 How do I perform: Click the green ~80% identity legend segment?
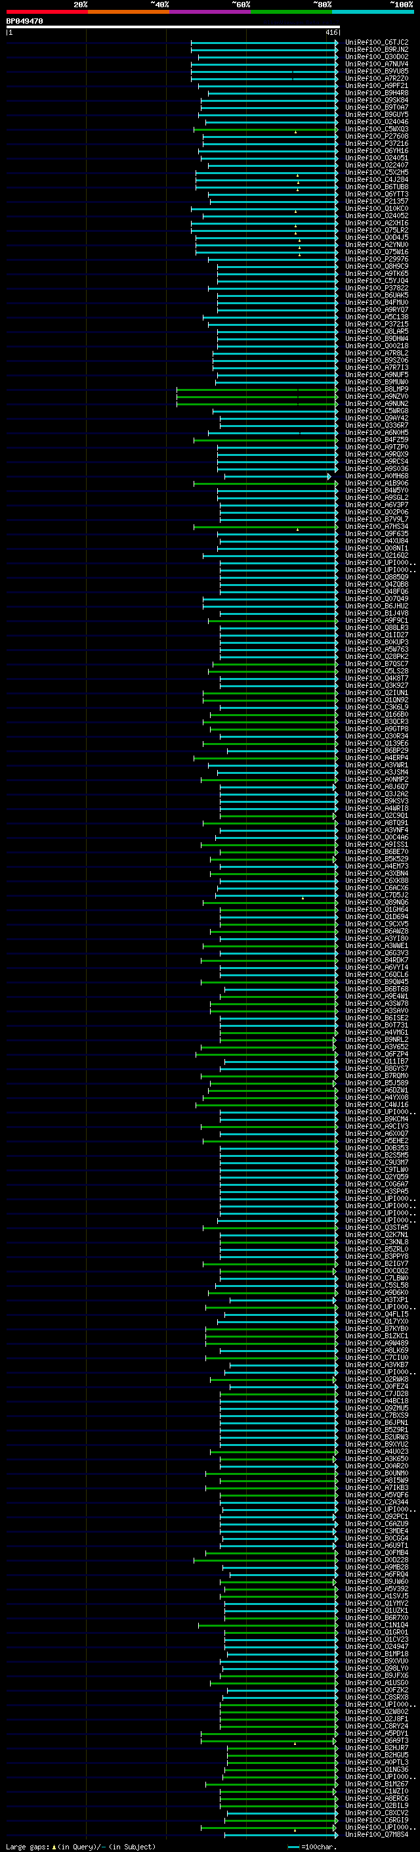(291, 12)
